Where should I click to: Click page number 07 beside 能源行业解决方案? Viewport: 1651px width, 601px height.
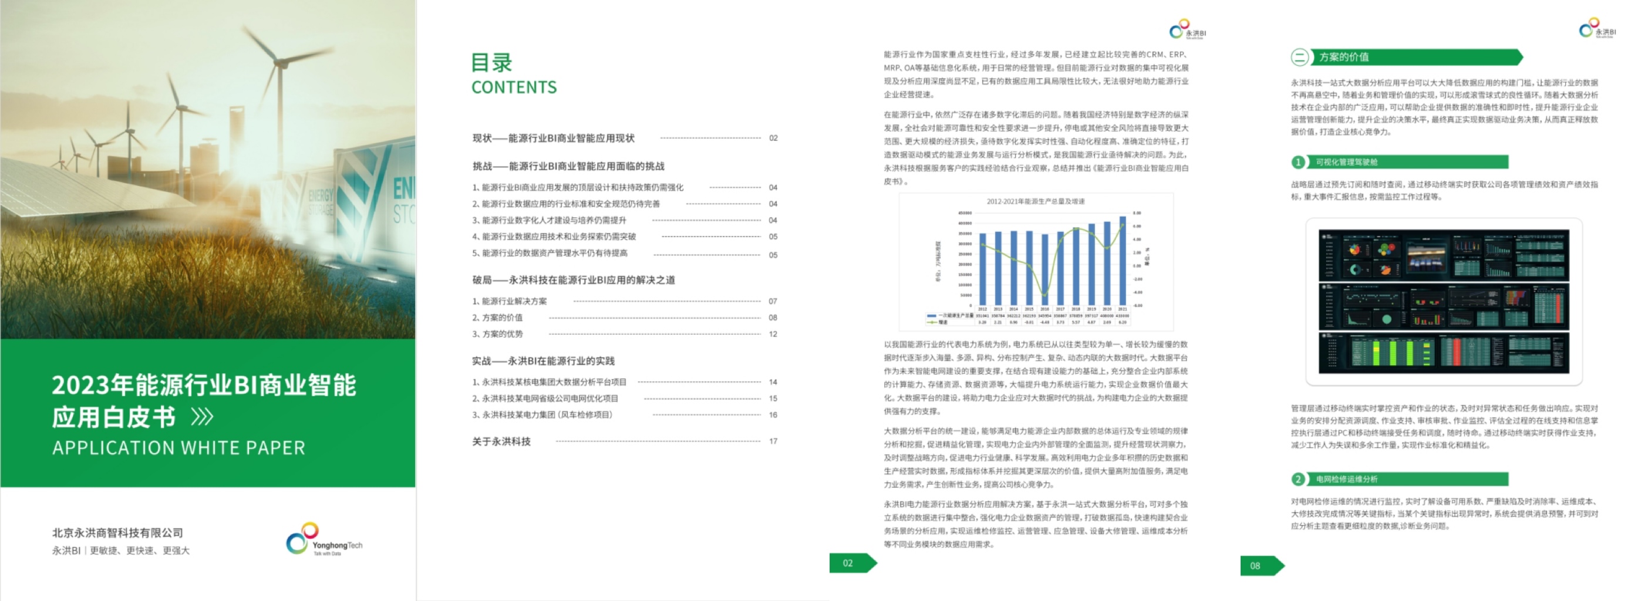pyautogui.click(x=773, y=301)
